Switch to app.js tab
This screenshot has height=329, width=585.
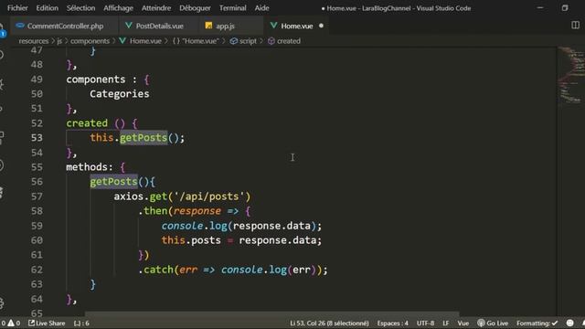(x=225, y=26)
